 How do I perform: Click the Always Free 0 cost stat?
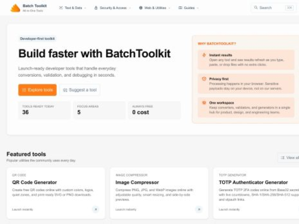point(154,110)
